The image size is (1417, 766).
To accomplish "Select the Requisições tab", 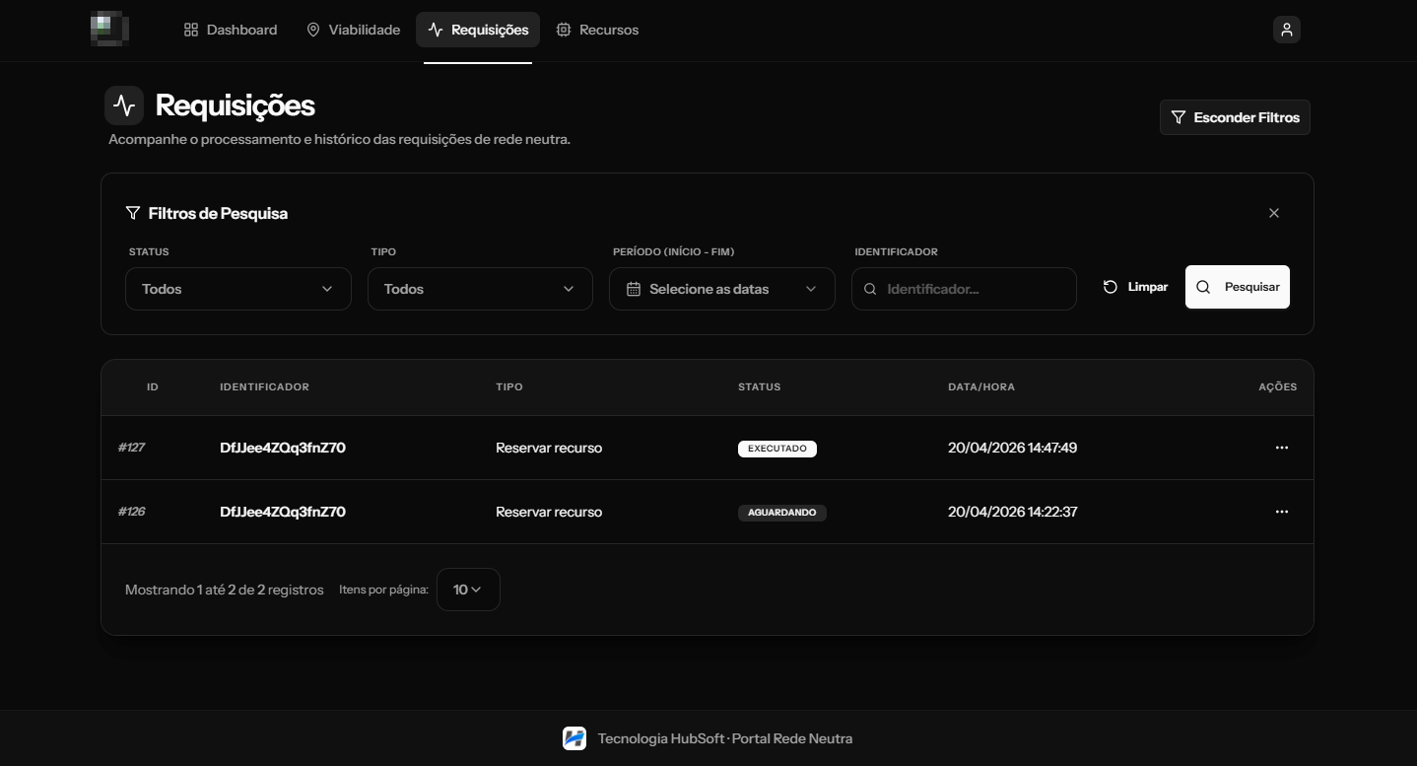I will point(478,30).
